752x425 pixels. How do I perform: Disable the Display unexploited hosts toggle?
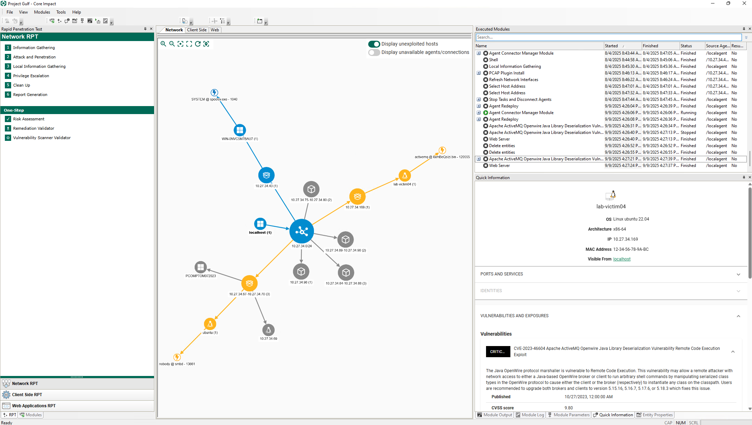click(x=374, y=44)
